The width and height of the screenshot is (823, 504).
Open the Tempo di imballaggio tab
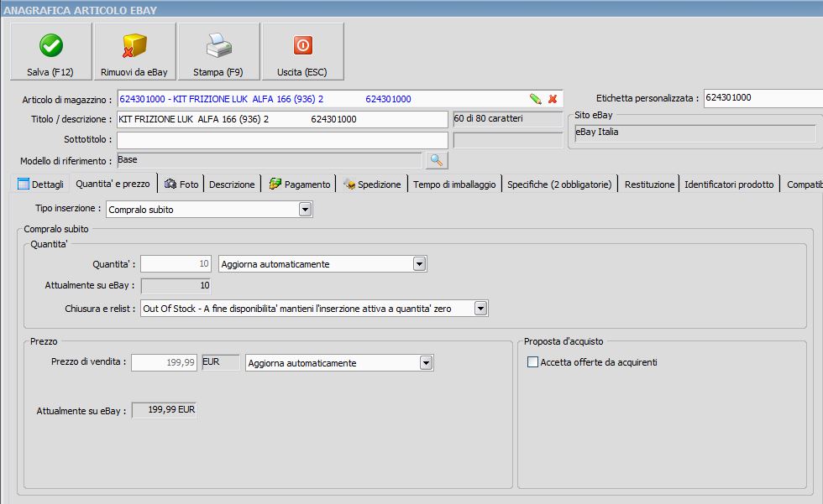(454, 184)
